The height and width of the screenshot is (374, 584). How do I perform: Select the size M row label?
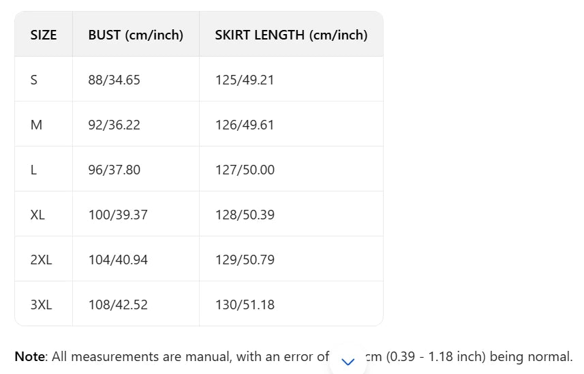pyautogui.click(x=36, y=125)
